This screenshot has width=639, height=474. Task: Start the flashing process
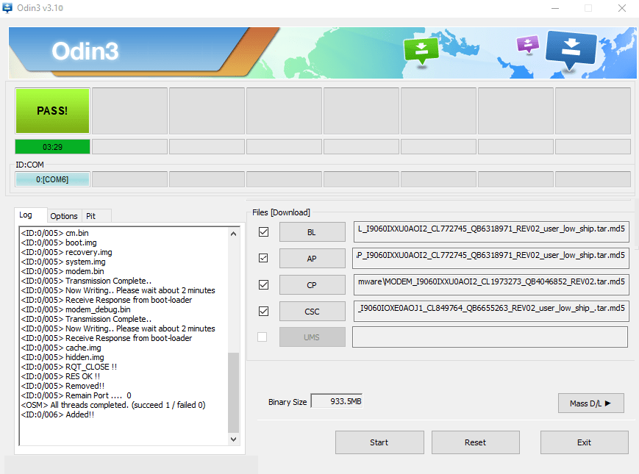[379, 442]
